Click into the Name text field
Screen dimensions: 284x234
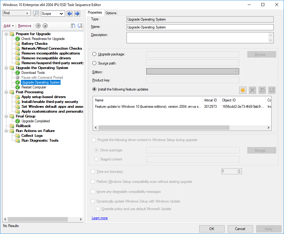point(200,27)
